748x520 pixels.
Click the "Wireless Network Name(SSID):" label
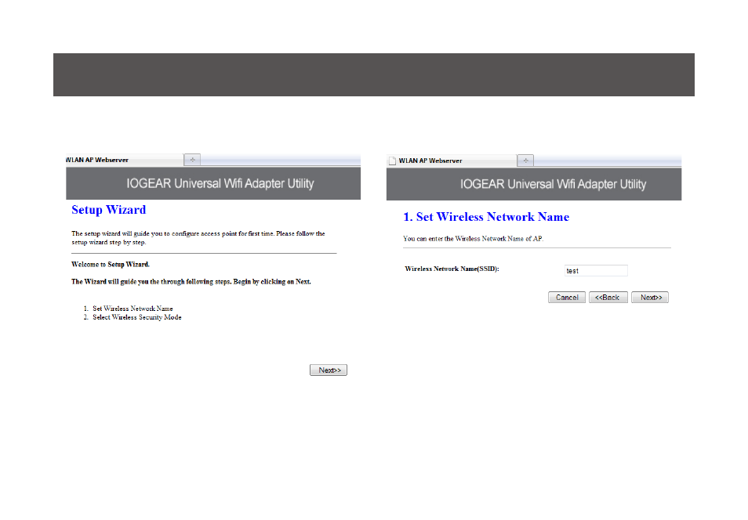click(452, 269)
